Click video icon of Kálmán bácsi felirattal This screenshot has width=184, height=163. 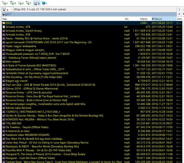click(4, 108)
